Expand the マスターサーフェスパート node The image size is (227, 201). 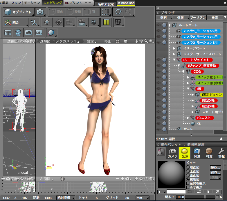click(x=174, y=54)
